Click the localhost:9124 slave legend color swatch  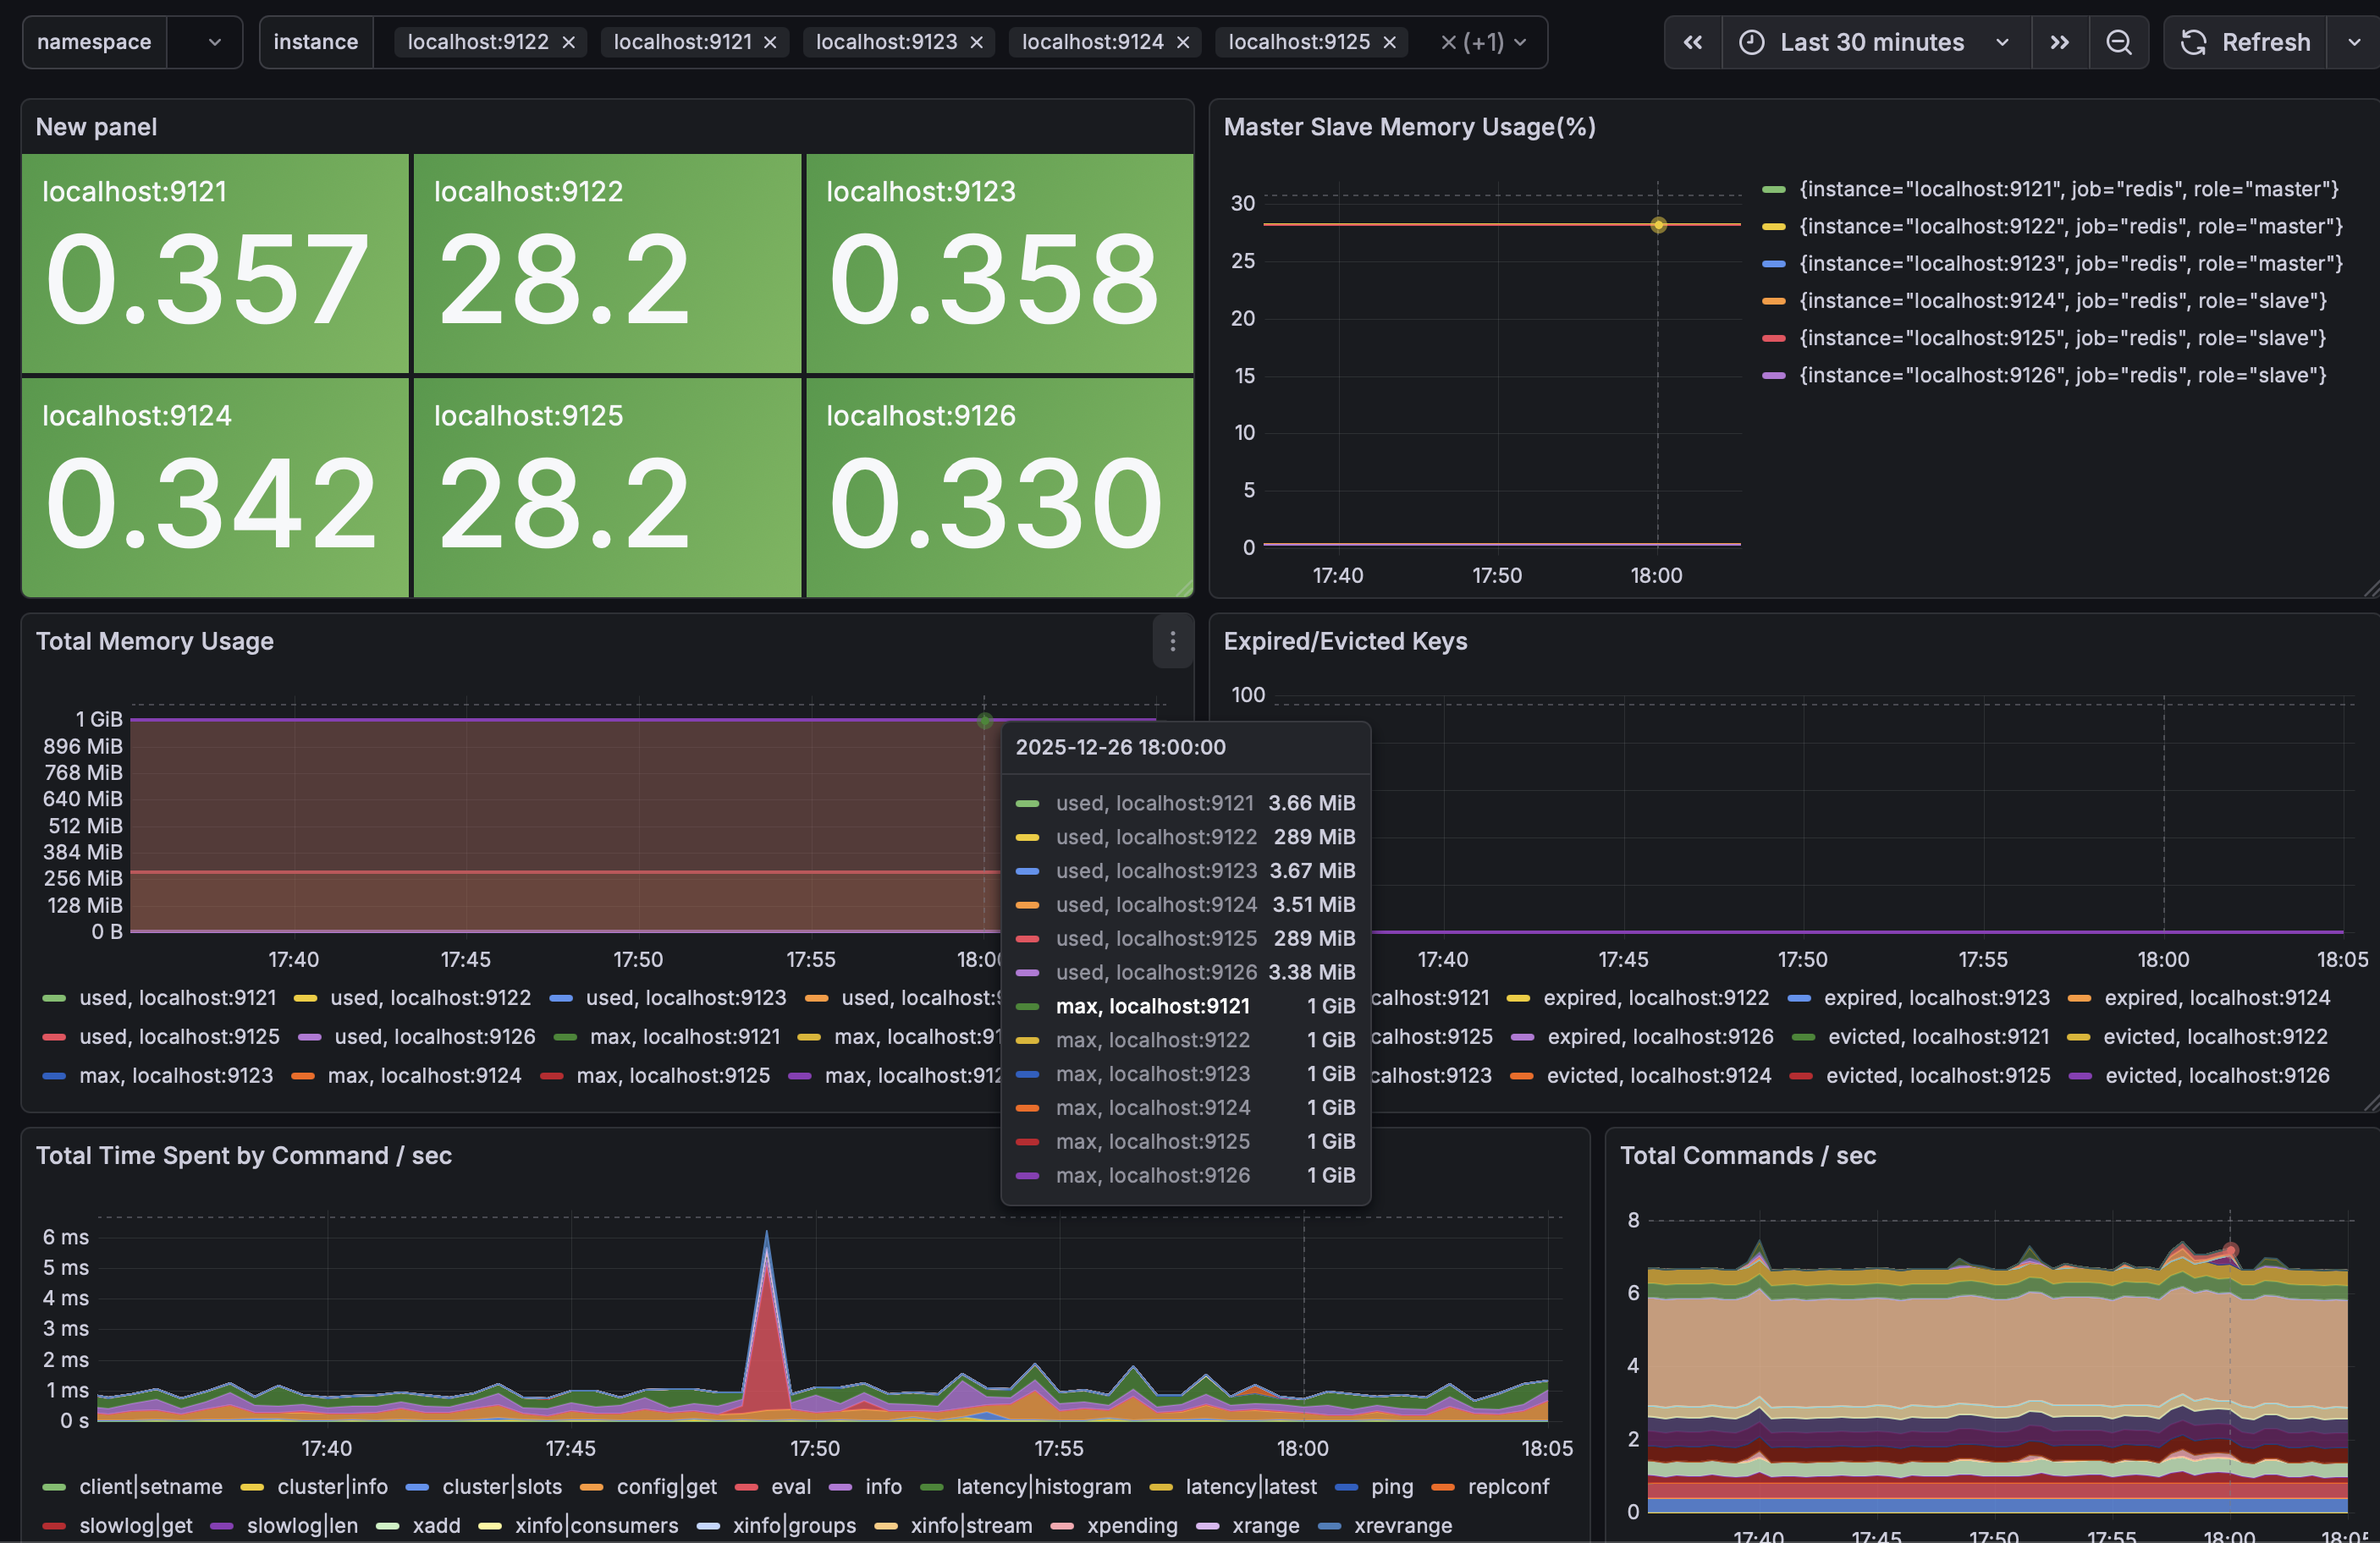(1773, 301)
